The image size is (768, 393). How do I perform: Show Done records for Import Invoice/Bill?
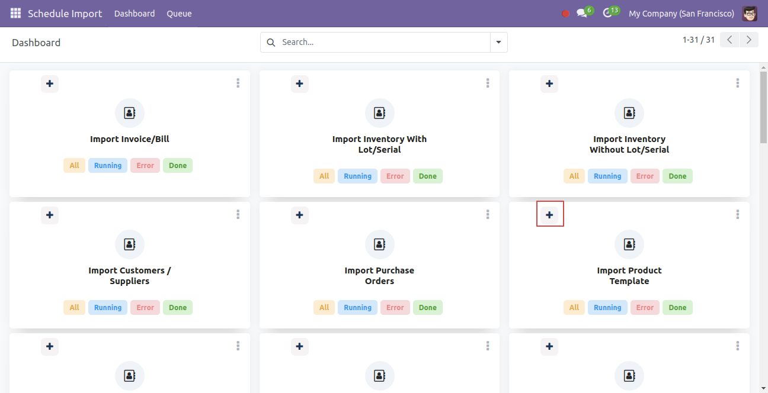tap(178, 166)
